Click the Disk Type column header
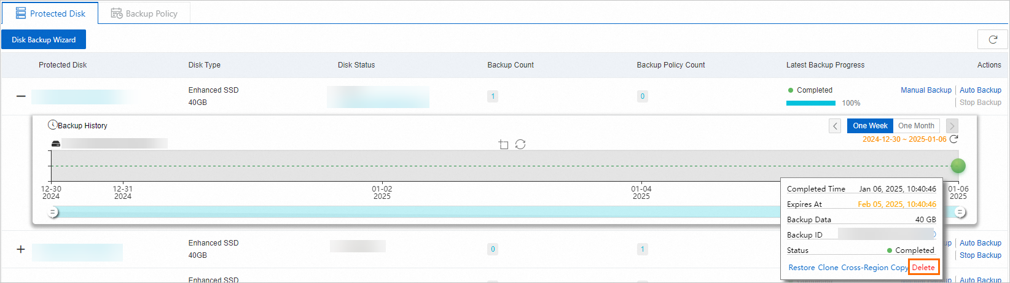Screen dimensions: 1010x283 (204, 65)
